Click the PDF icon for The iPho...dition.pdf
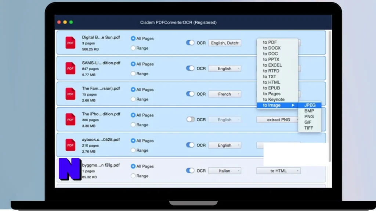This screenshot has width=376, height=211. [x=70, y=119]
